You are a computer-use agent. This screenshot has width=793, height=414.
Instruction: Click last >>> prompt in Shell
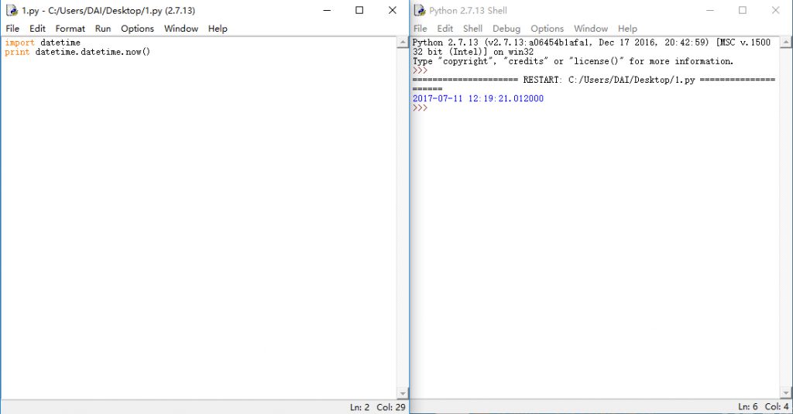(x=420, y=108)
